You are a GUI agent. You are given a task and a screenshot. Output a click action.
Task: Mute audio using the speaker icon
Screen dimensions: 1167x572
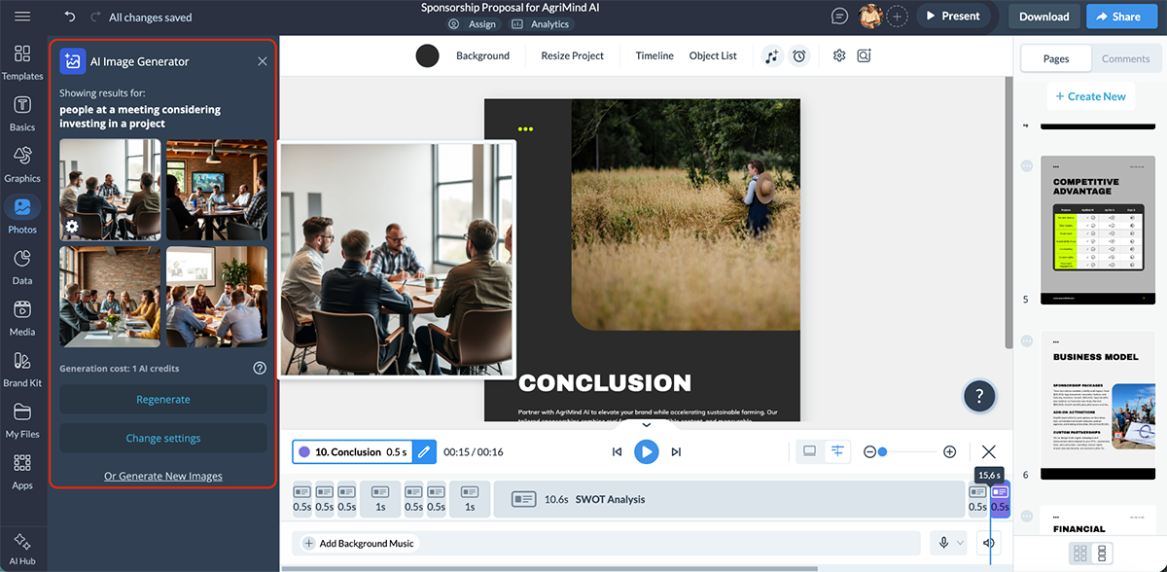[x=988, y=543]
